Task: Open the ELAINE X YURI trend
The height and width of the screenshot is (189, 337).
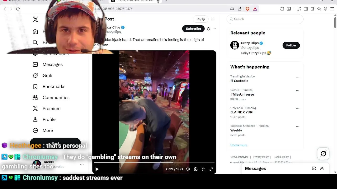Action: [x=242, y=112]
